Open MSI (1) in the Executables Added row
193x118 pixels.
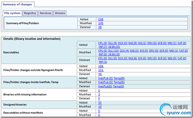(172, 43)
